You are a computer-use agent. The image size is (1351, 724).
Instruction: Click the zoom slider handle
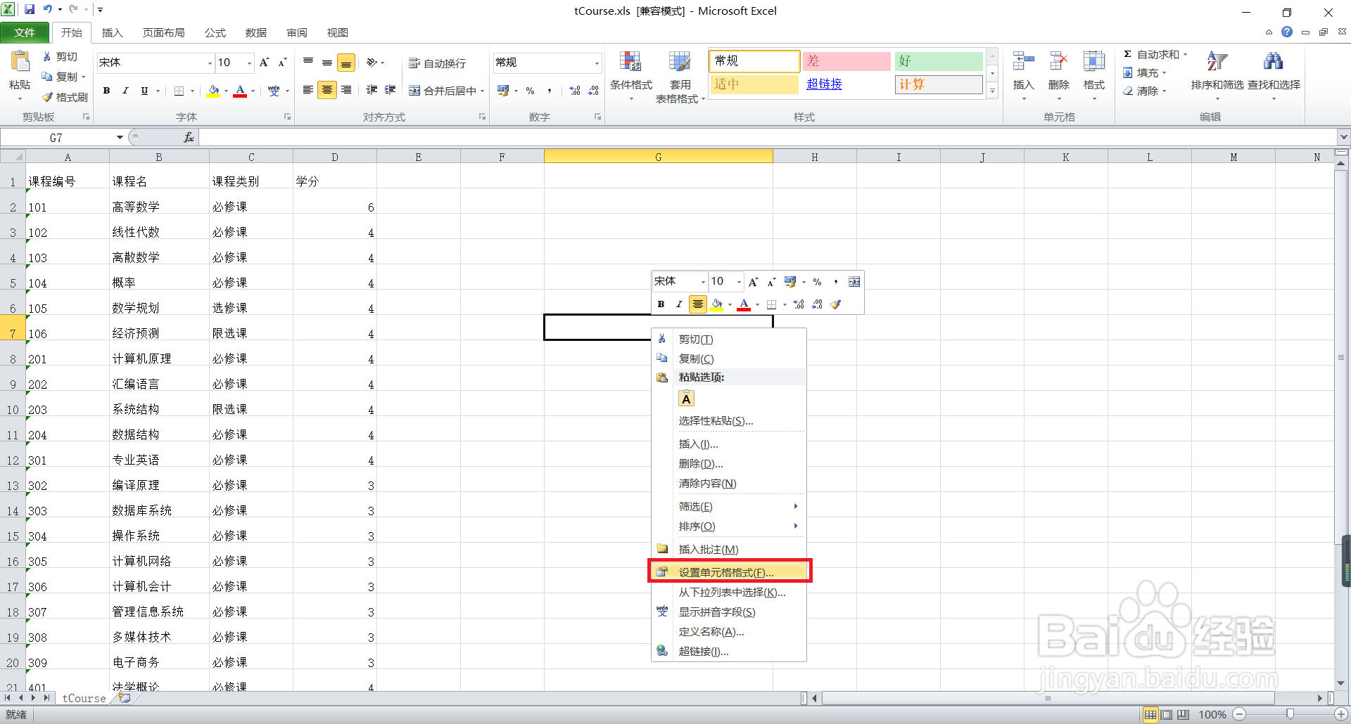pyautogui.click(x=1290, y=714)
